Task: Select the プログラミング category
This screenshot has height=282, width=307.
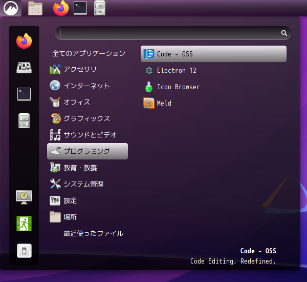Action: pos(87,151)
